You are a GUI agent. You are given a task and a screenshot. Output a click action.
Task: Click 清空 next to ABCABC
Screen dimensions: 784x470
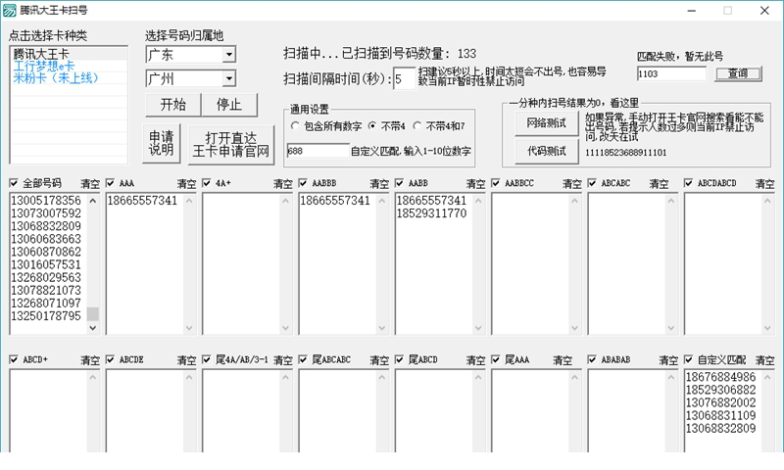[x=659, y=184]
